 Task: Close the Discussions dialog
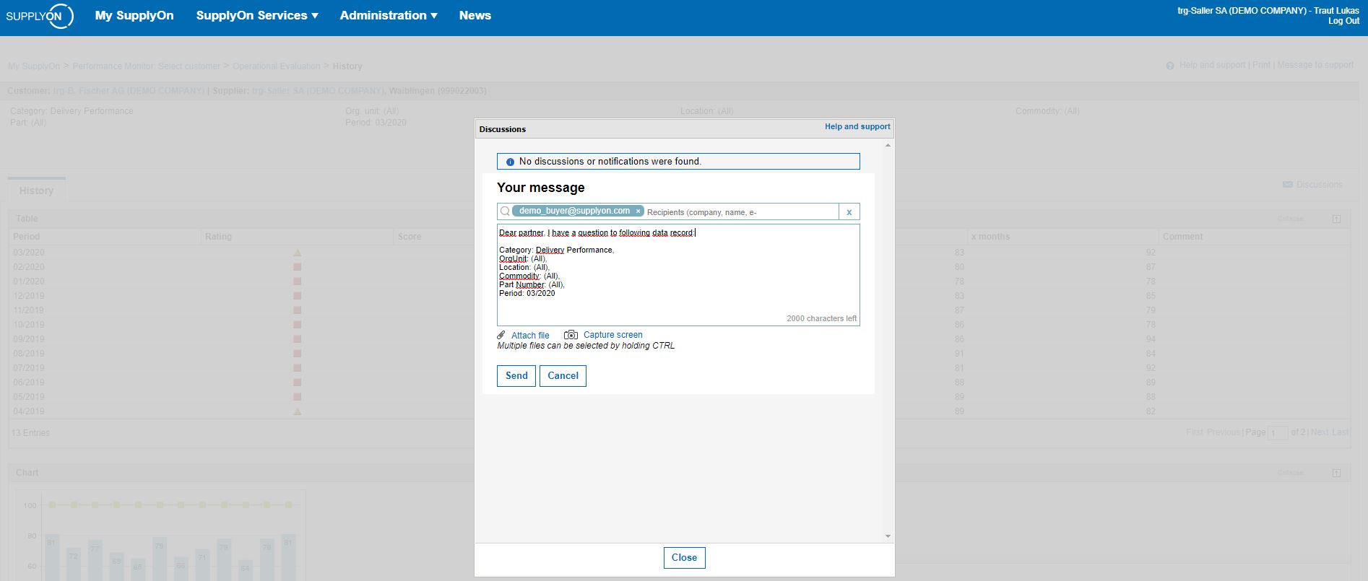[x=684, y=558]
